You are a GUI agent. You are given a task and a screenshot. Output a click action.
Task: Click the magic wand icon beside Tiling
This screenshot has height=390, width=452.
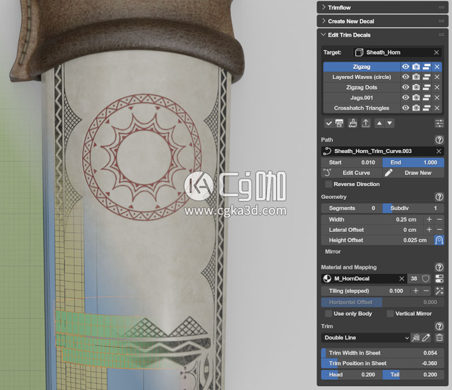point(439,291)
